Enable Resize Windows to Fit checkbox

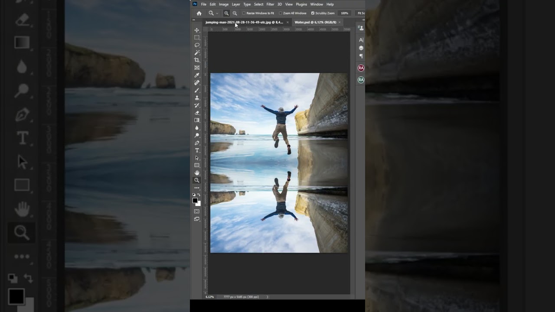[x=244, y=13]
